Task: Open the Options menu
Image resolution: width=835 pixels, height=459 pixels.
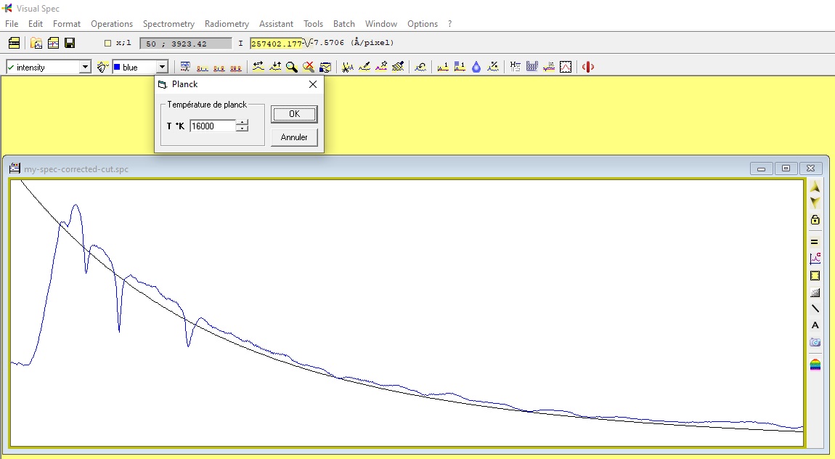Action: coord(423,24)
